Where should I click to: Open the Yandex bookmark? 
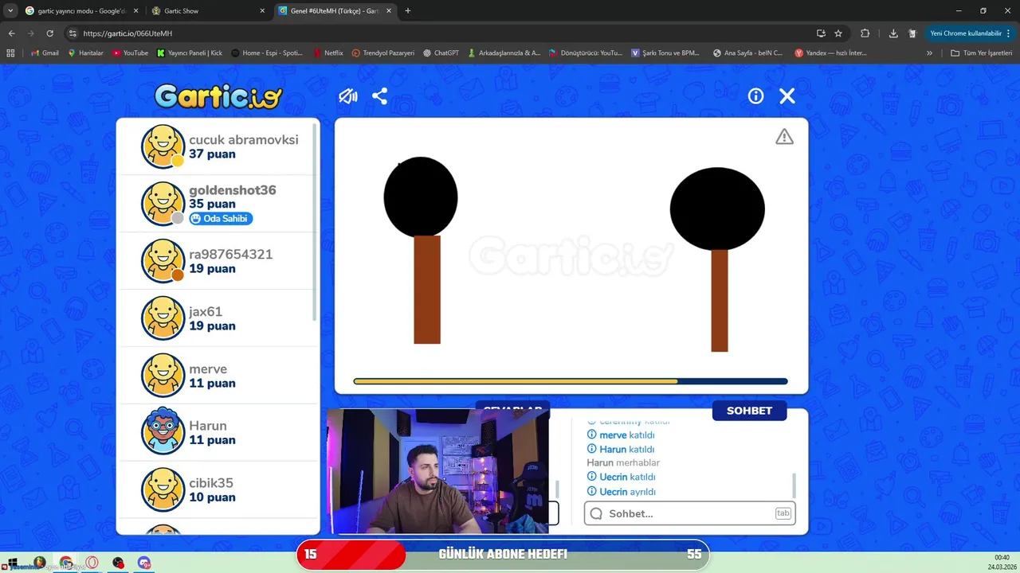point(830,53)
